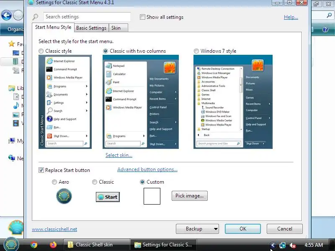Click the network icon in system tray

pyautogui.click(x=282, y=245)
